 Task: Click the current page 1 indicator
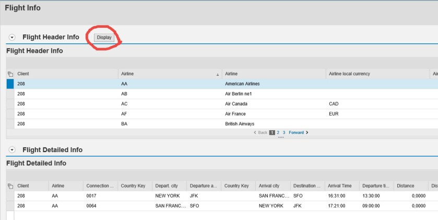pyautogui.click(x=272, y=133)
